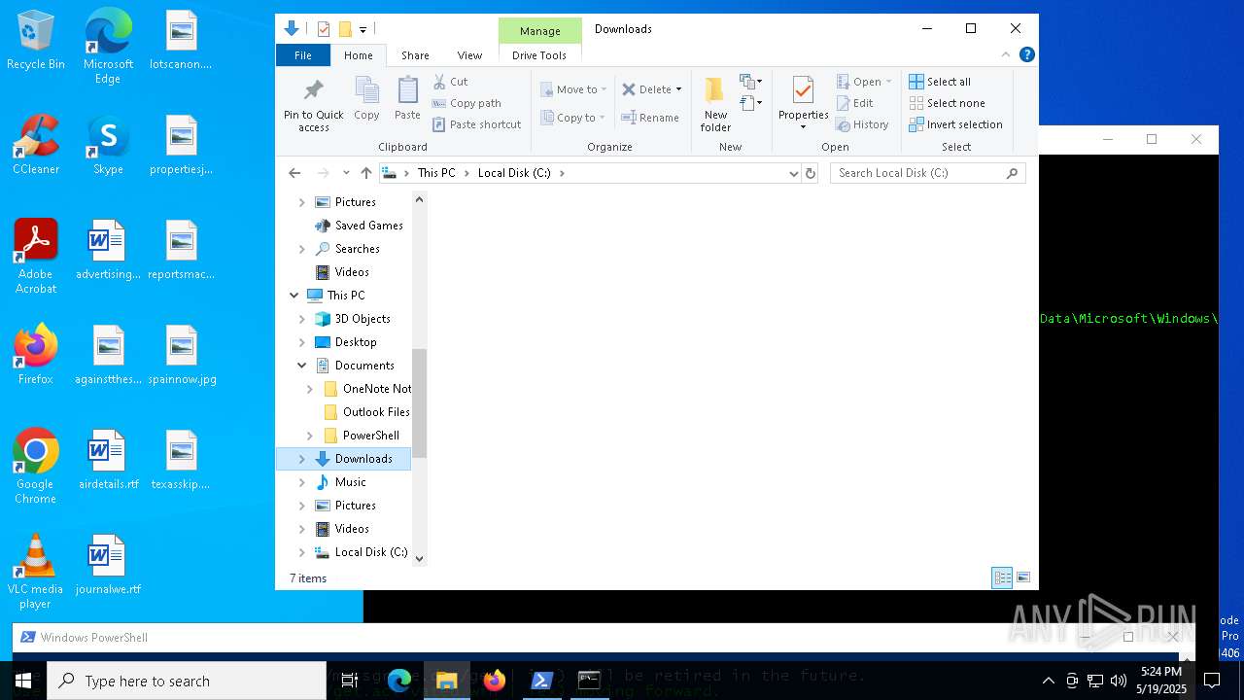Click Select none in ribbon
Viewport: 1244px width, 700px height.
pos(947,103)
